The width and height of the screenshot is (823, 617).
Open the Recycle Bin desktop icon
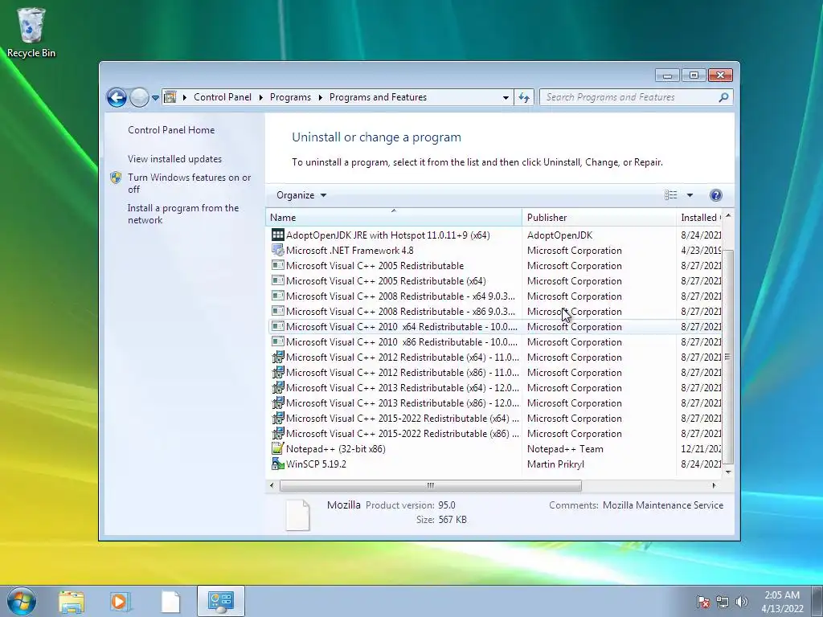click(x=31, y=32)
